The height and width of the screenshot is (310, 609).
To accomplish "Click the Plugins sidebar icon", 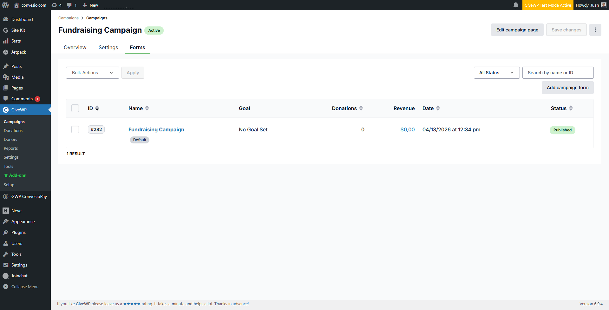I will click(x=6, y=232).
